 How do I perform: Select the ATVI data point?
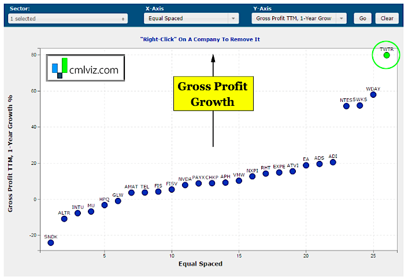click(x=292, y=171)
